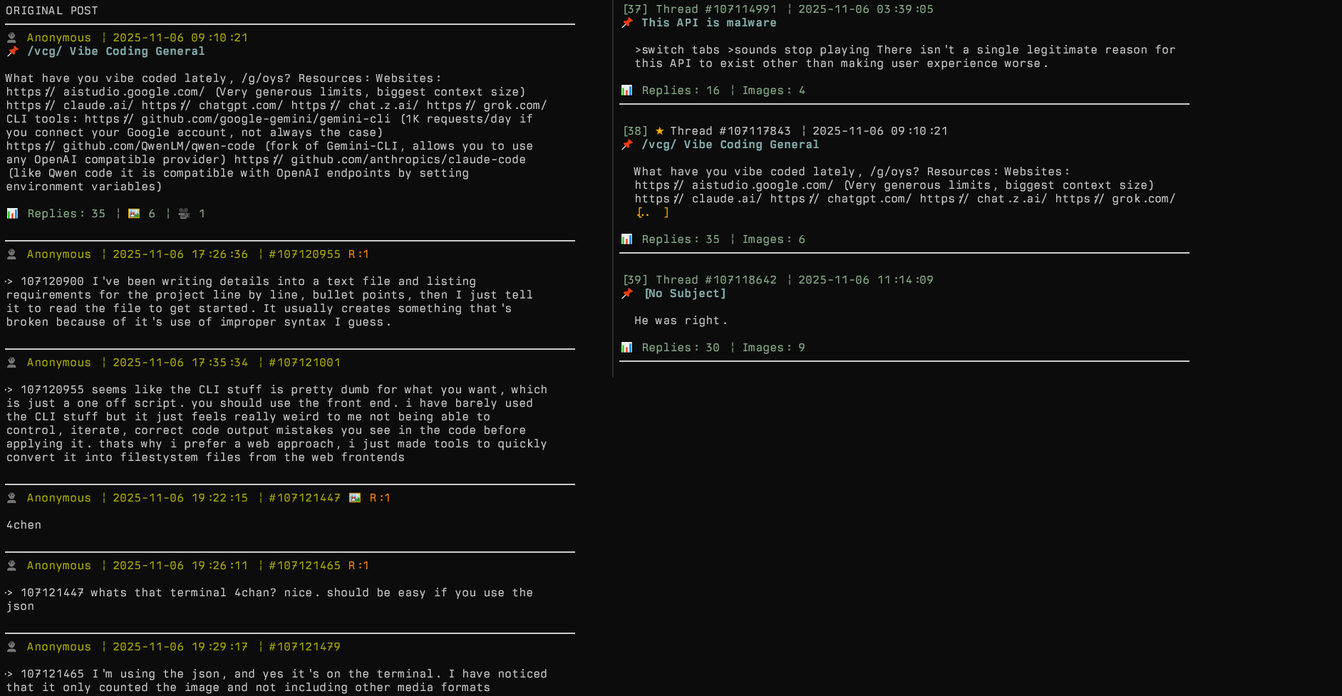Show the R:1 reply on post #107121447

380,498
